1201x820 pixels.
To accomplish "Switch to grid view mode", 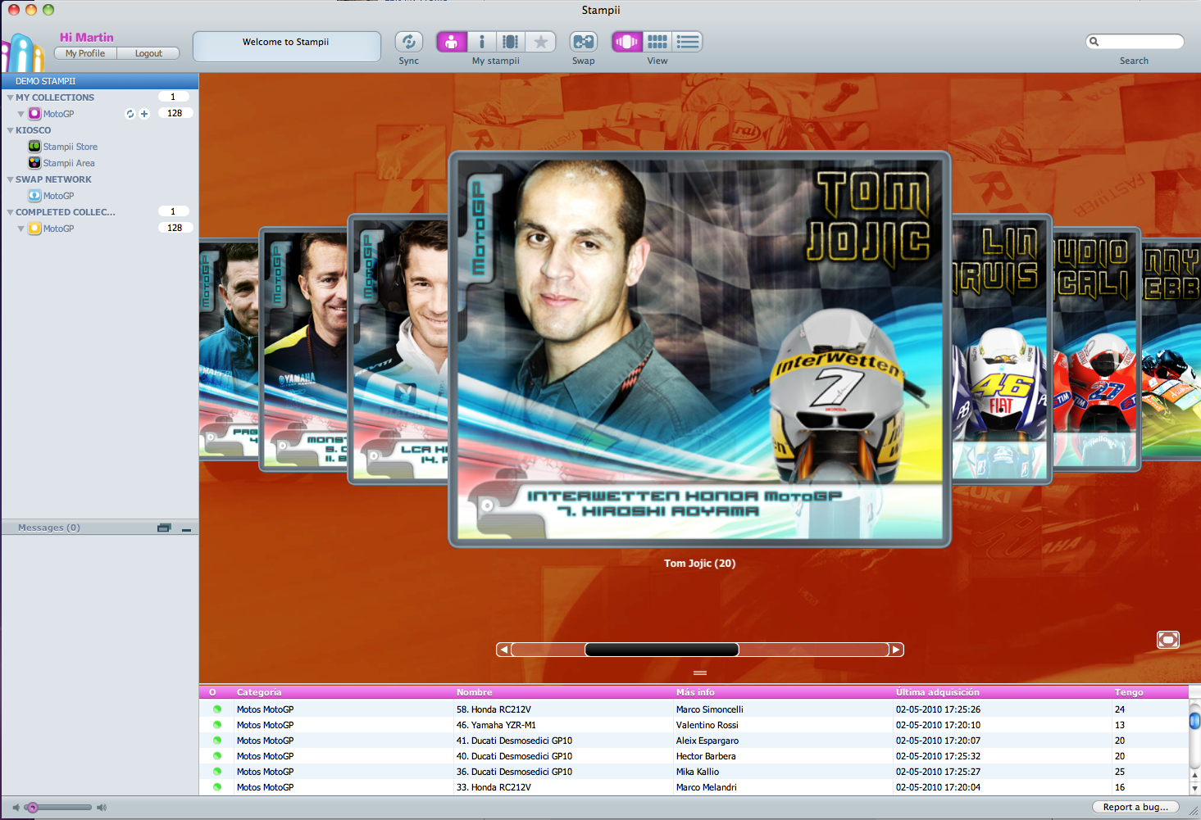I will click(657, 42).
